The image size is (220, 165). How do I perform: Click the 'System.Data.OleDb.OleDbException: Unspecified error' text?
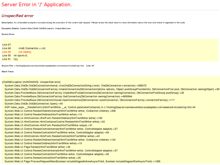click(x=45, y=28)
